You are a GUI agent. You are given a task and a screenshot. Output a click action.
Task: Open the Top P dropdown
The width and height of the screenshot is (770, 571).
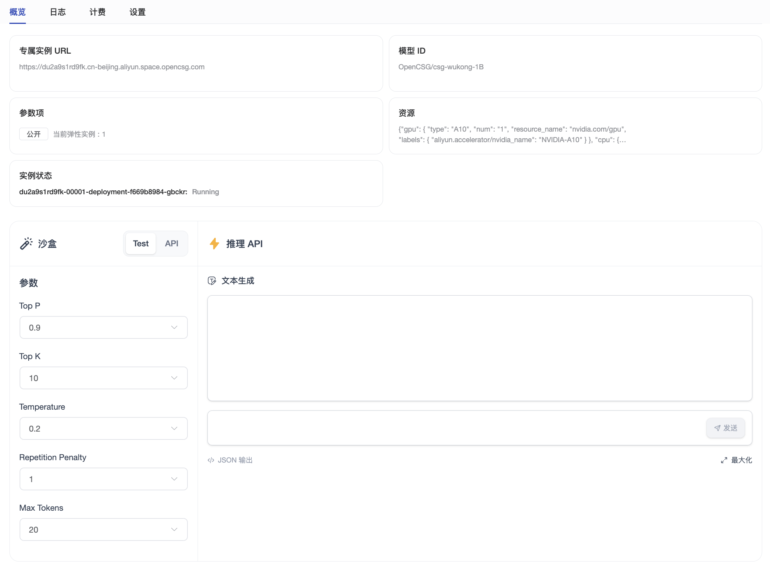point(104,327)
